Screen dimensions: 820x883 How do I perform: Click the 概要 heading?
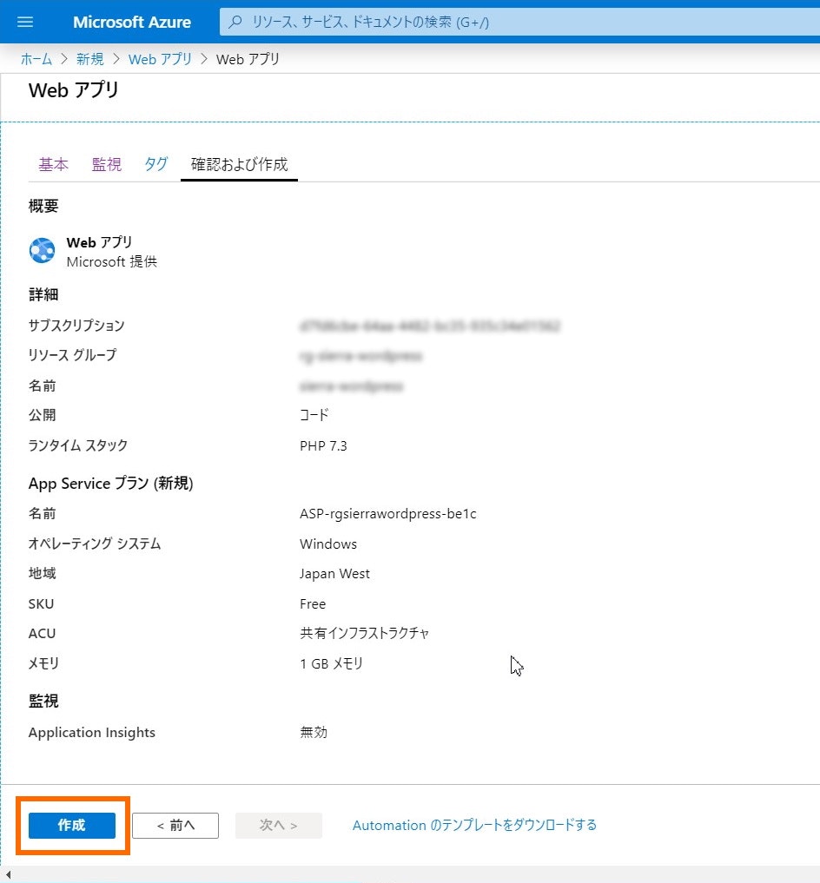43,206
